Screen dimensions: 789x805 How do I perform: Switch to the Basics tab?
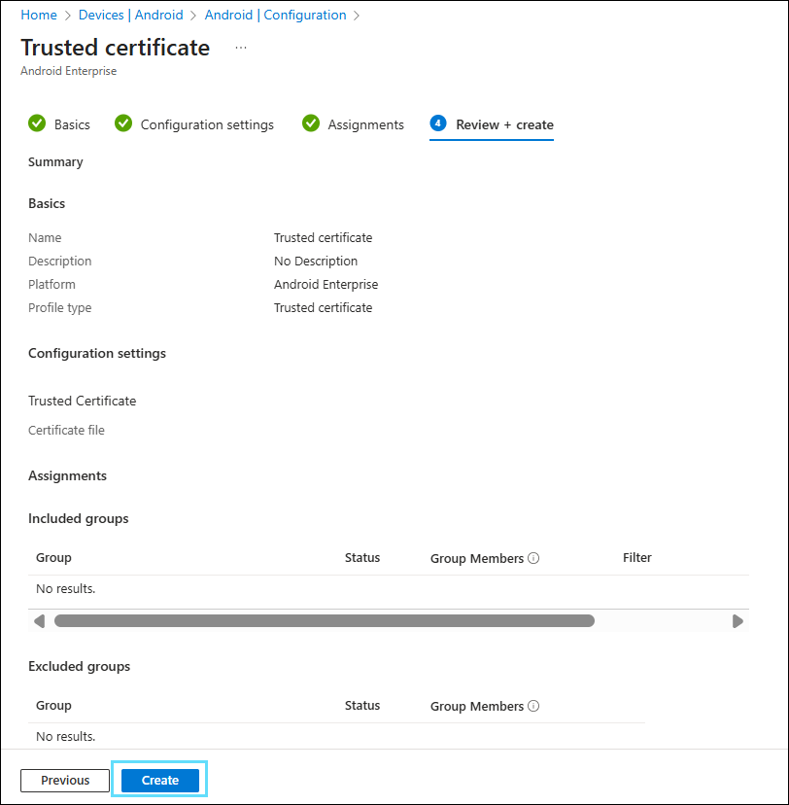72,124
